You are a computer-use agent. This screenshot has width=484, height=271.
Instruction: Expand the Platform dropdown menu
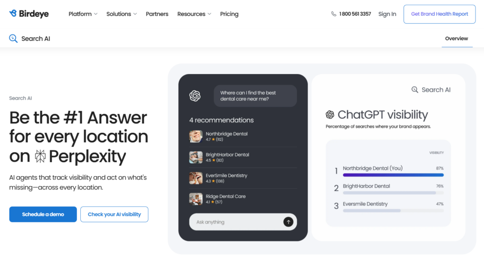click(83, 14)
